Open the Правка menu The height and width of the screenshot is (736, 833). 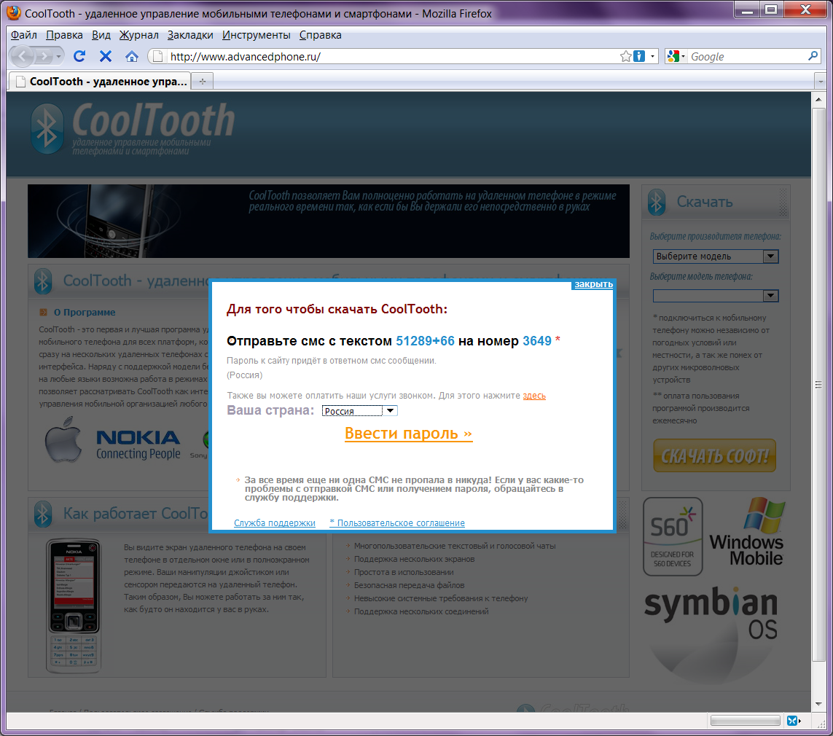point(64,35)
